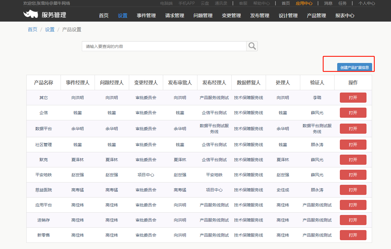Image resolution: width=391 pixels, height=249 pixels.
Task: Click 新零售 product name cell
Action: 43,235
